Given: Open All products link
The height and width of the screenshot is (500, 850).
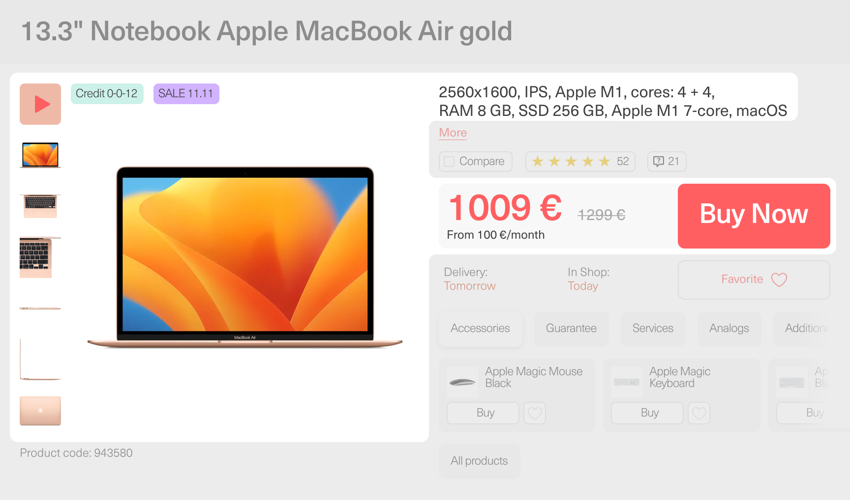Looking at the screenshot, I should (479, 461).
